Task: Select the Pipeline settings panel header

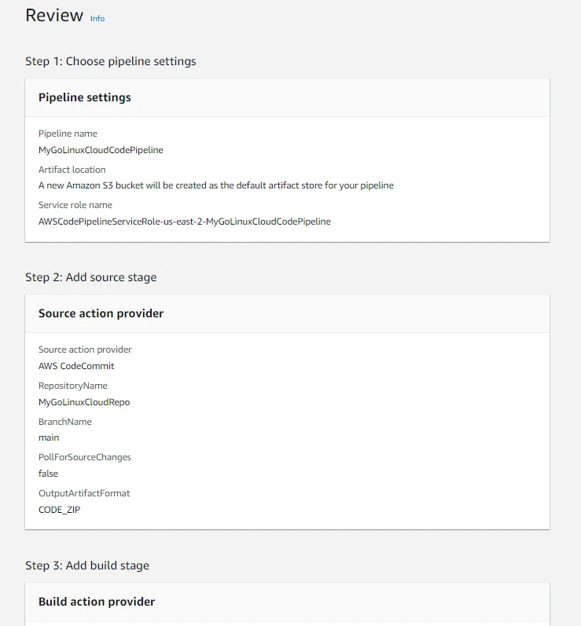Action: (85, 97)
